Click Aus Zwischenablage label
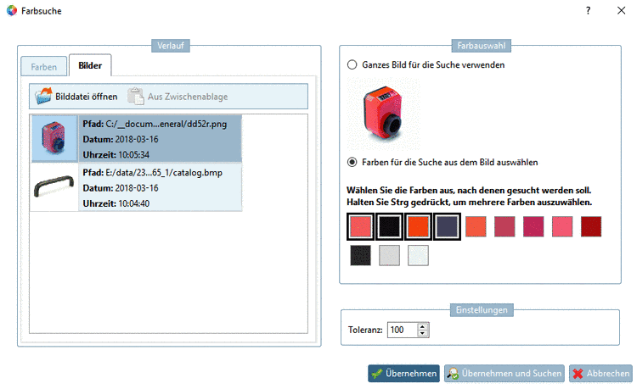 (188, 97)
